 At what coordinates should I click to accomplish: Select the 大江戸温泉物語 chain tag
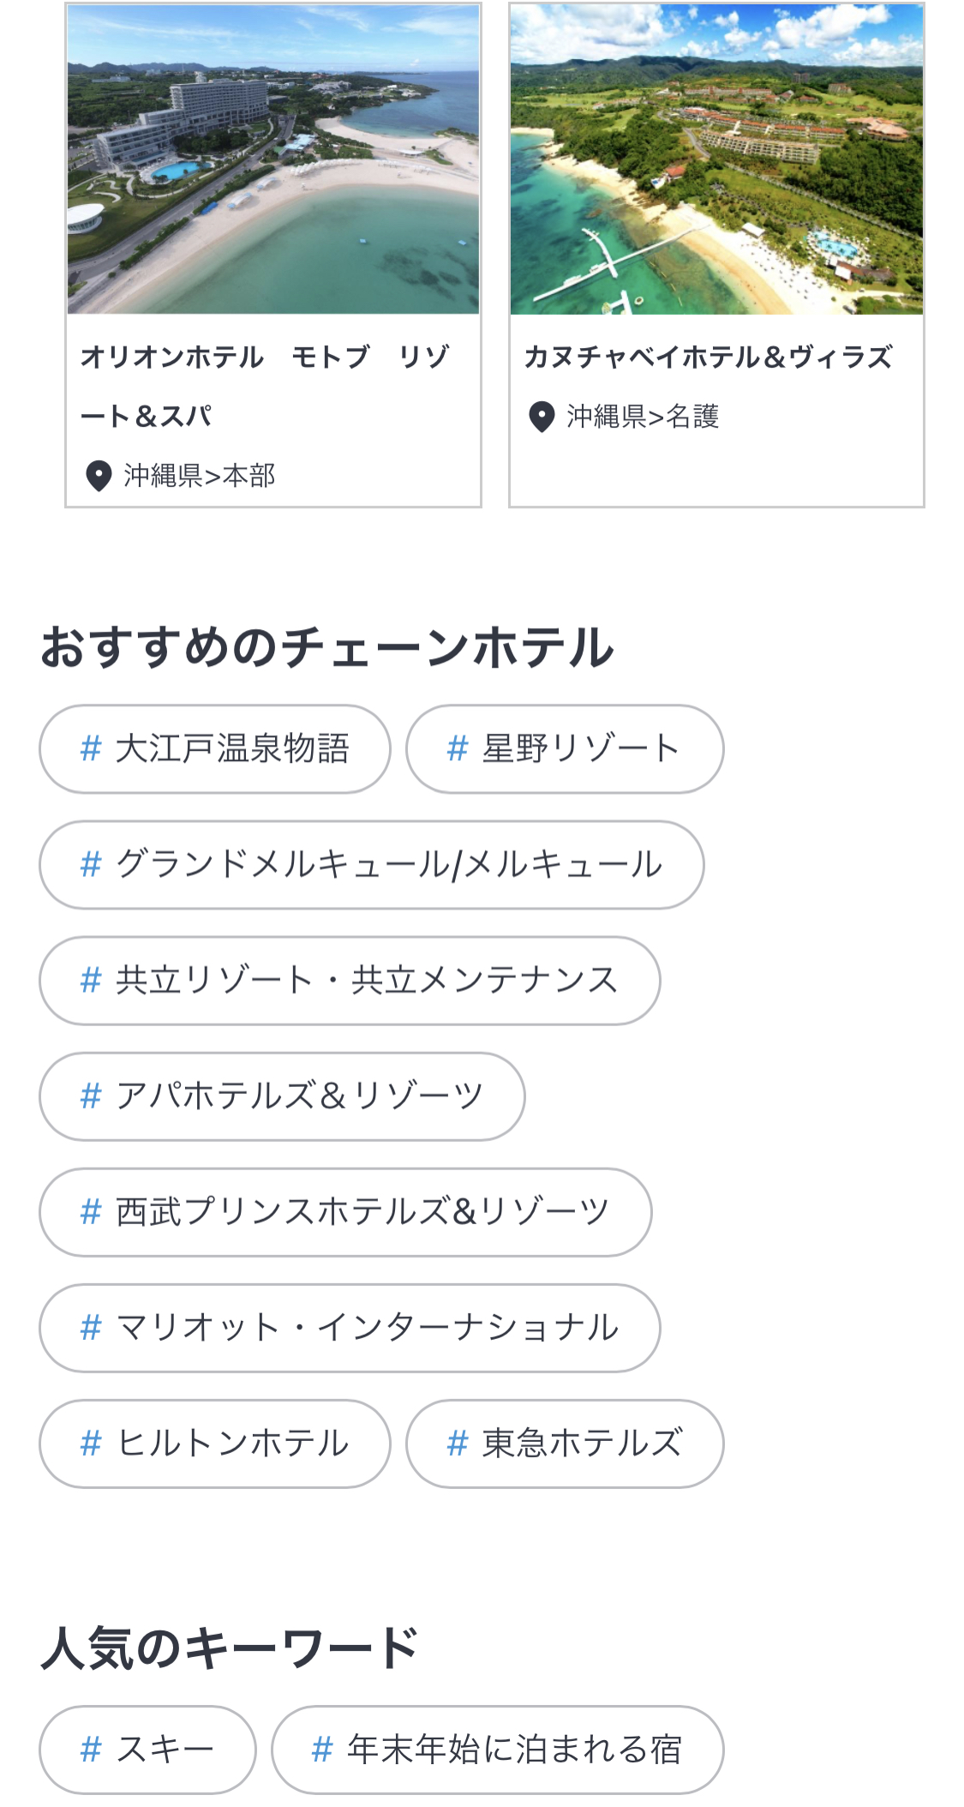tap(215, 749)
